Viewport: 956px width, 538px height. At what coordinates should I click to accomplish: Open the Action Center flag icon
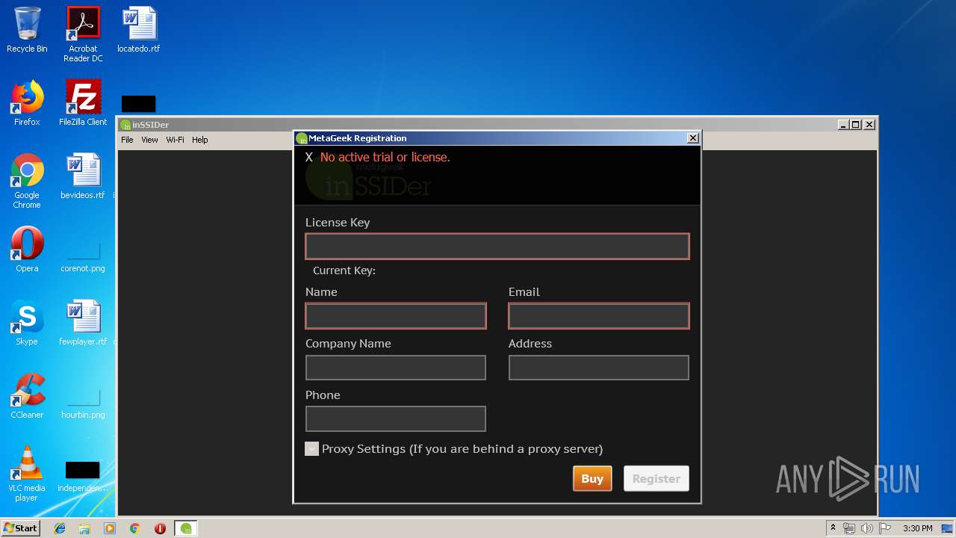(x=885, y=528)
